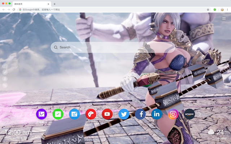Open Chrome's three-dot menu
This screenshot has height=144, width=231.
click(227, 10)
